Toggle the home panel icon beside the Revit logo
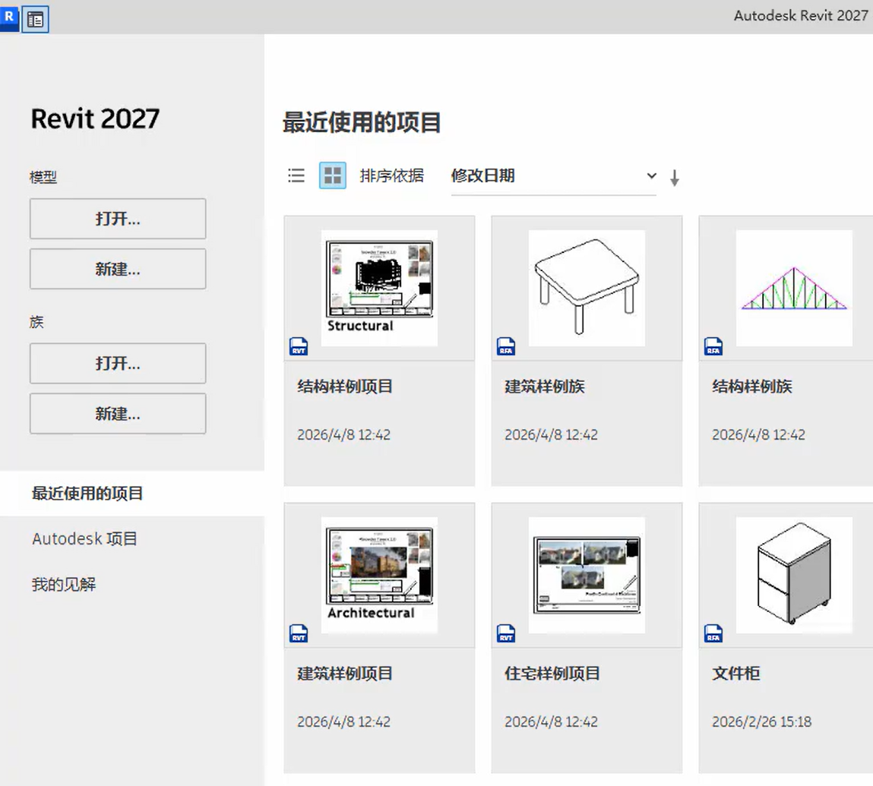The width and height of the screenshot is (873, 786). pyautogui.click(x=35, y=20)
